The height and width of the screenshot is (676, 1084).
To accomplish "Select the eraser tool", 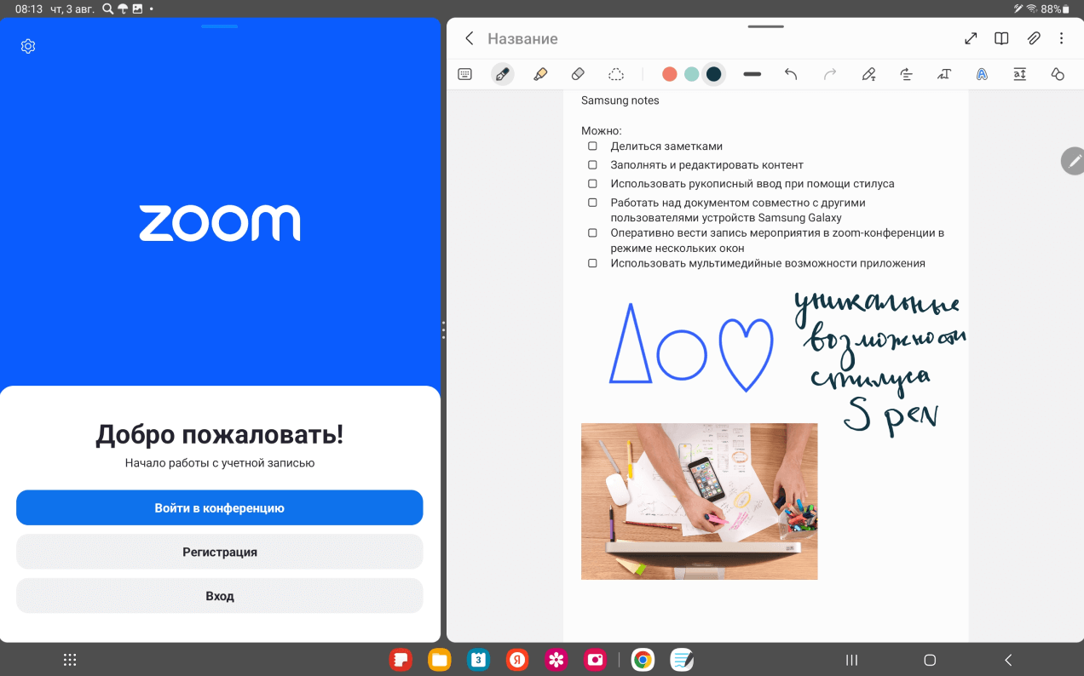I will point(578,74).
